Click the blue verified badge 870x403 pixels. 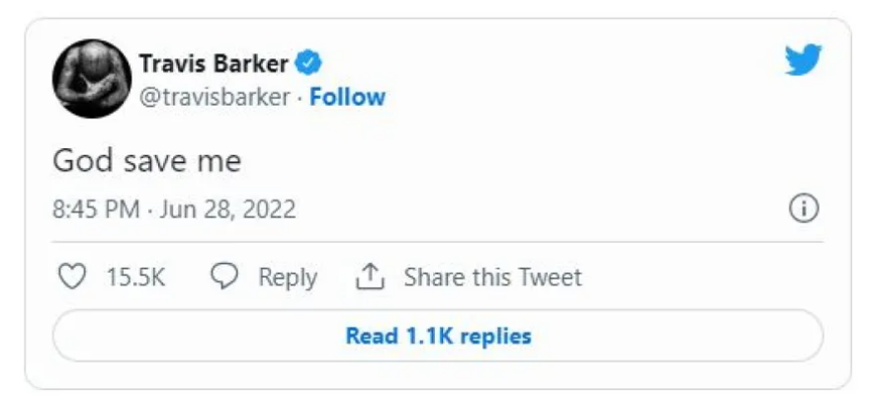click(309, 65)
